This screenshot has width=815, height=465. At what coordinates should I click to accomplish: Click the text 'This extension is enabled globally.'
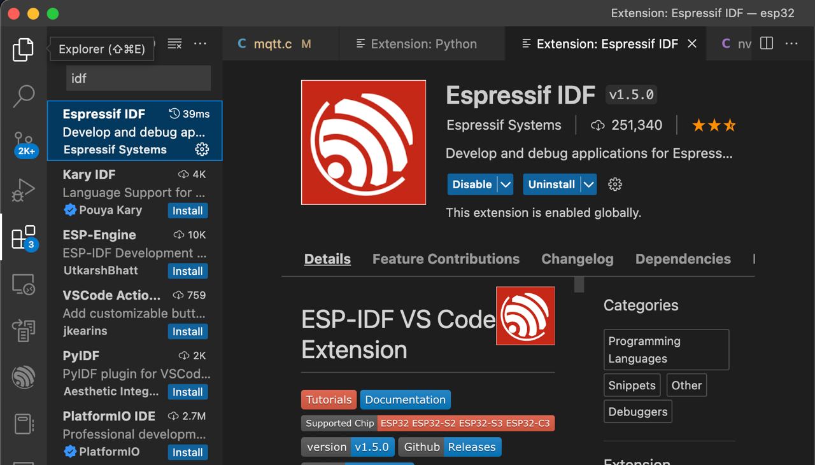tap(544, 212)
